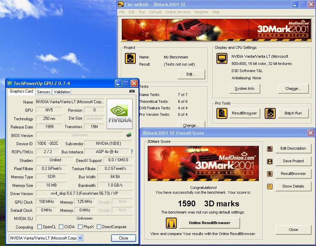The image size is (316, 246).
Task: Tick the DirectCompute checkbox
Action: [99, 227]
